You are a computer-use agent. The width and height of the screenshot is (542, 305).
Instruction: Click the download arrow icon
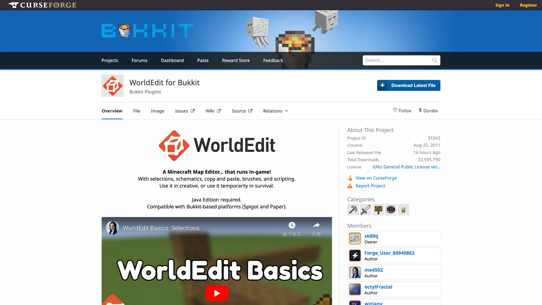[383, 85]
